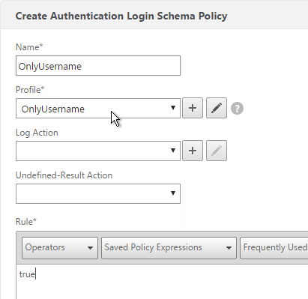
Task: Edit the selected Profile with pencil icon
Action: click(217, 108)
